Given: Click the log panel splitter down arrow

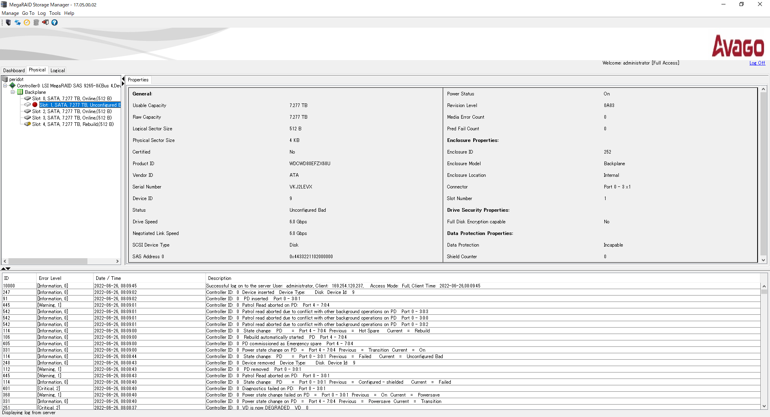Looking at the screenshot, I should pos(8,269).
